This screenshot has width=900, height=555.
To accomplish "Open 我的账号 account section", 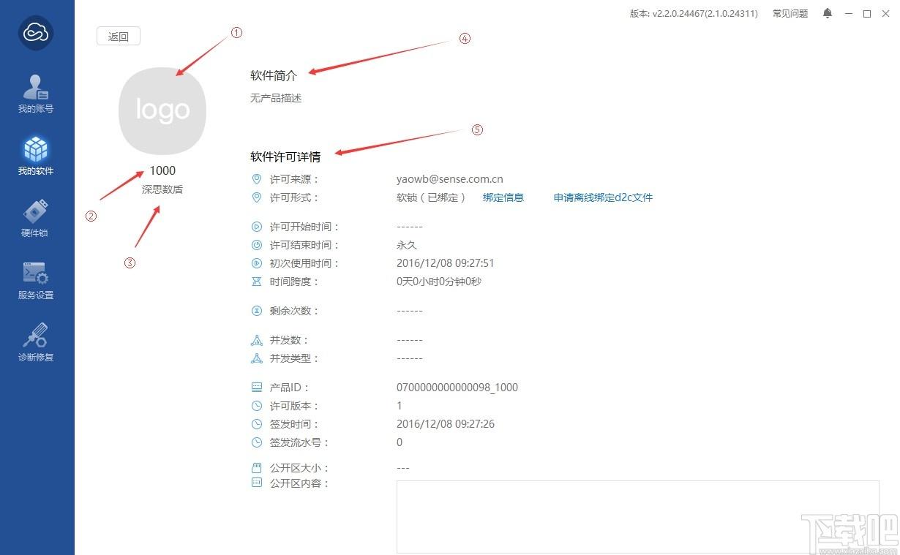I will (36, 94).
